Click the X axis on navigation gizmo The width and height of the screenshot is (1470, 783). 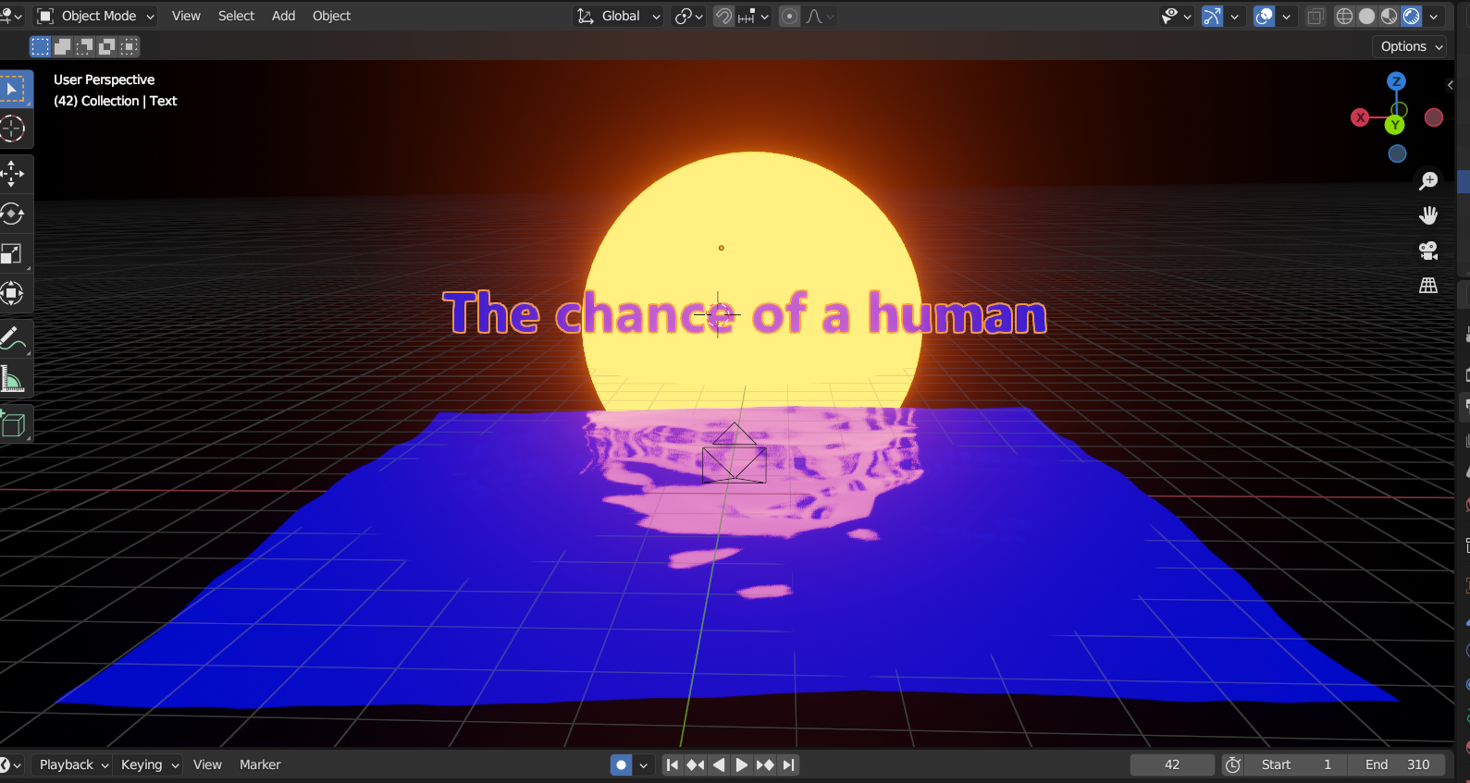click(1360, 117)
